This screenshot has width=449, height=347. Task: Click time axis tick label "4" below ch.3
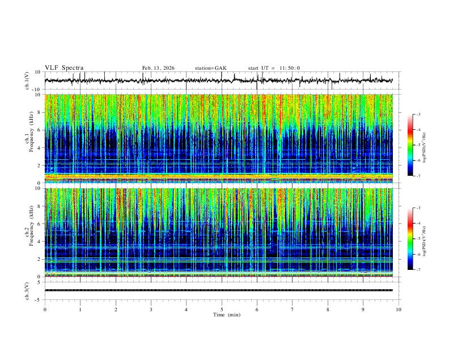(186, 310)
